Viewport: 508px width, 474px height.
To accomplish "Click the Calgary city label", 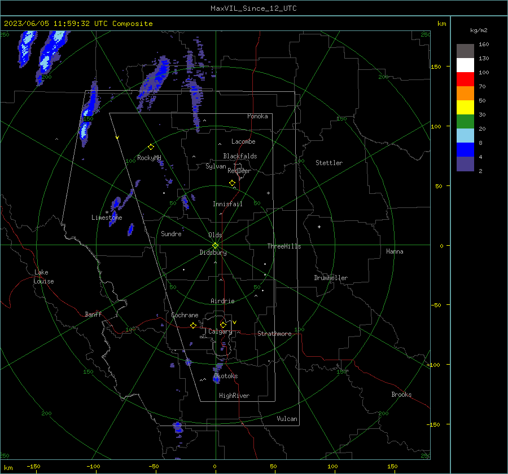I will click(x=220, y=331).
